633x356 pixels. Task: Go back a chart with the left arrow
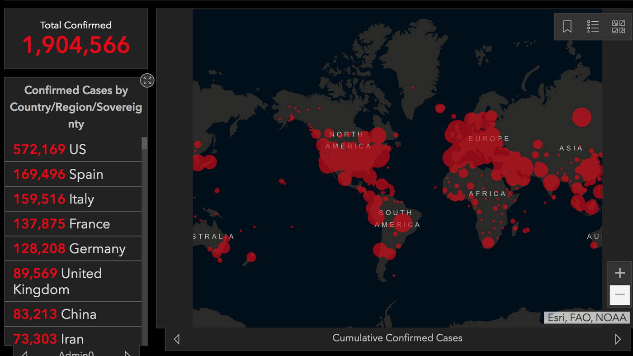pyautogui.click(x=176, y=338)
